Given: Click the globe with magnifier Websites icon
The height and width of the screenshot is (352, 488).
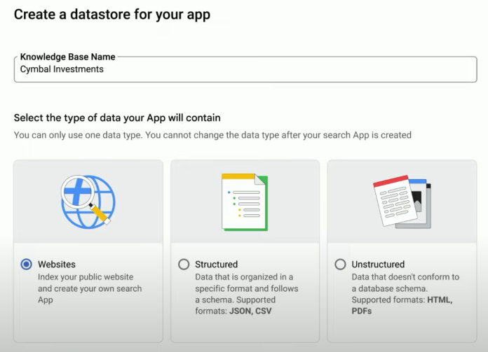Looking at the screenshot, I should tap(88, 202).
